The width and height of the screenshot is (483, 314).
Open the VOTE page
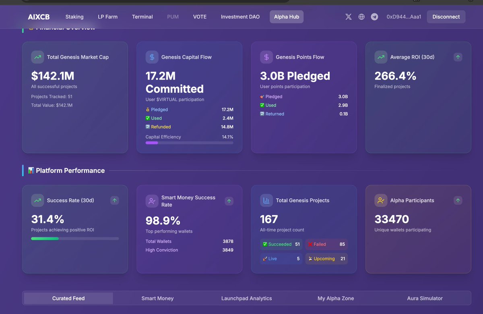(200, 17)
